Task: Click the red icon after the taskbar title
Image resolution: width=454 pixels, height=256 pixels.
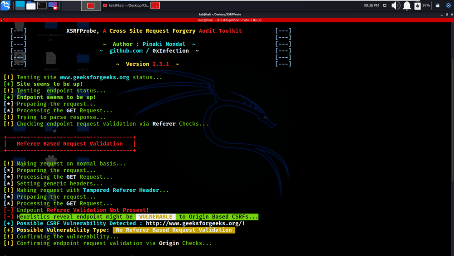Action: click(x=155, y=5)
